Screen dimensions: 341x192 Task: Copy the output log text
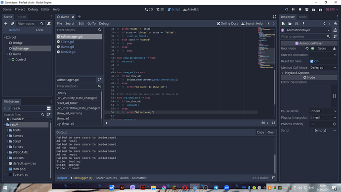point(260,132)
